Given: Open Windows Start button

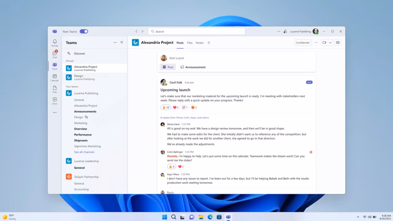Looking at the screenshot, I should 165,217.
